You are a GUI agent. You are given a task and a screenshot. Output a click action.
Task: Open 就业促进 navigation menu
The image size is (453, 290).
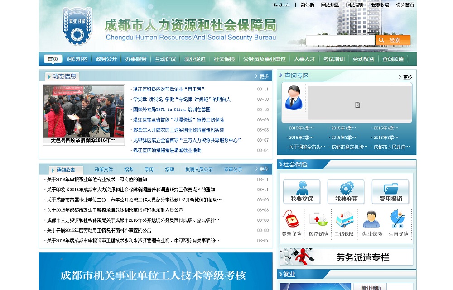(195, 59)
